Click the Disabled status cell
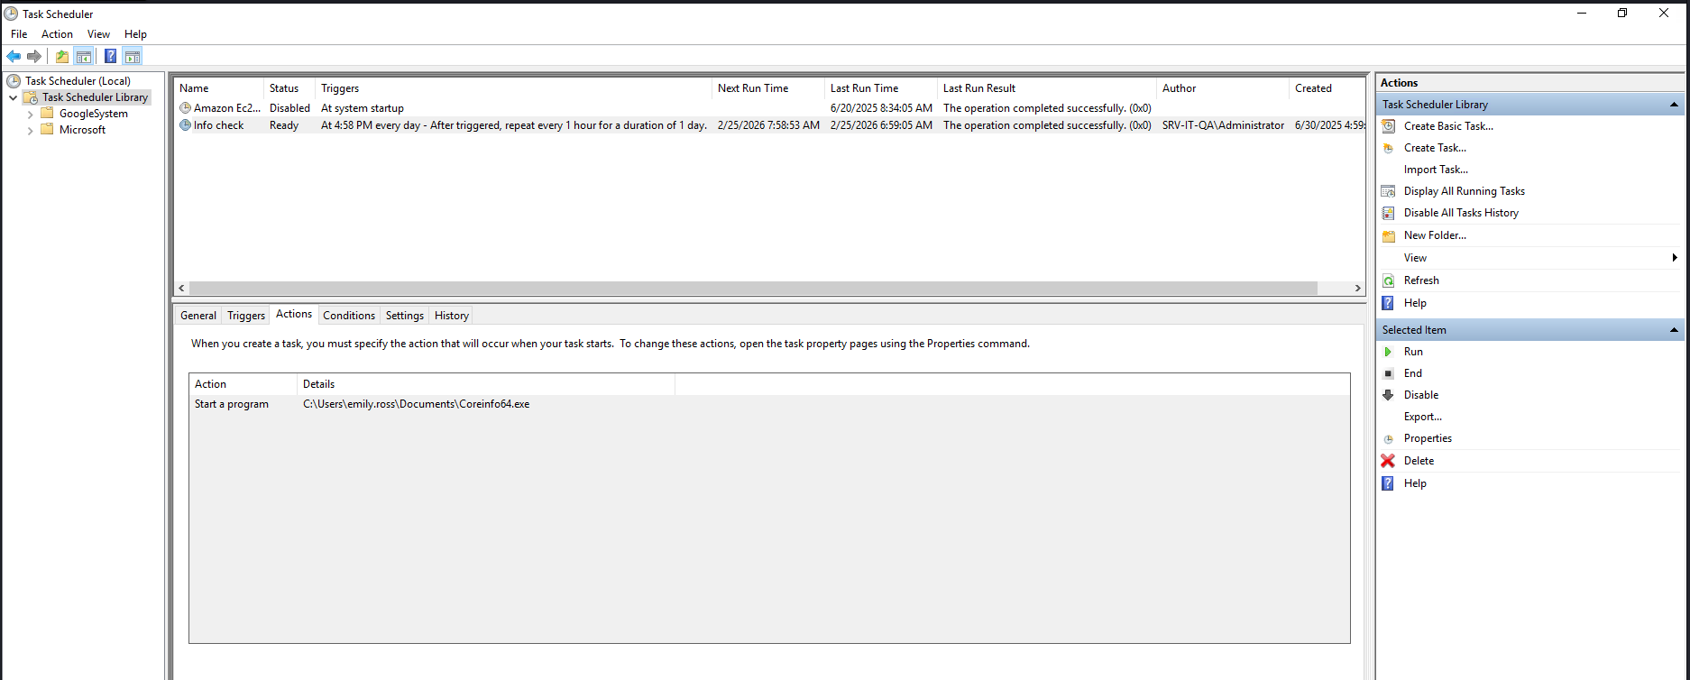The width and height of the screenshot is (1690, 680). 289,108
